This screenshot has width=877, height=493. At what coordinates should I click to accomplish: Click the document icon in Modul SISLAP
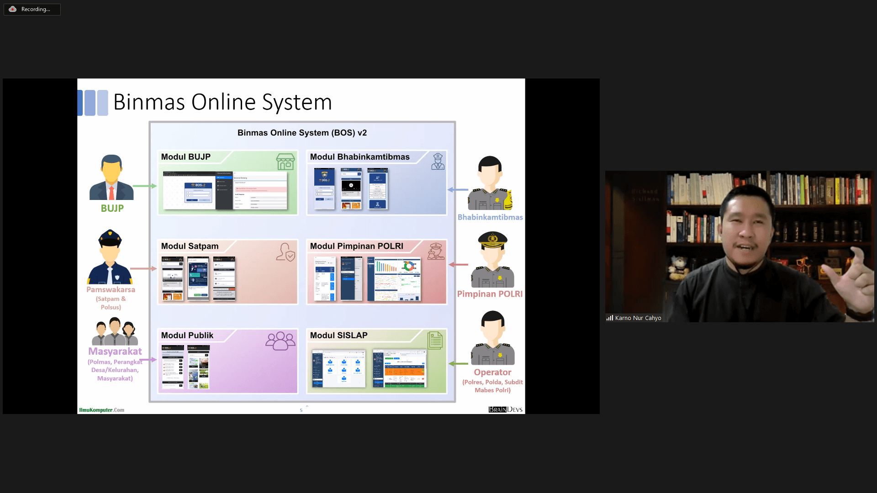(435, 341)
